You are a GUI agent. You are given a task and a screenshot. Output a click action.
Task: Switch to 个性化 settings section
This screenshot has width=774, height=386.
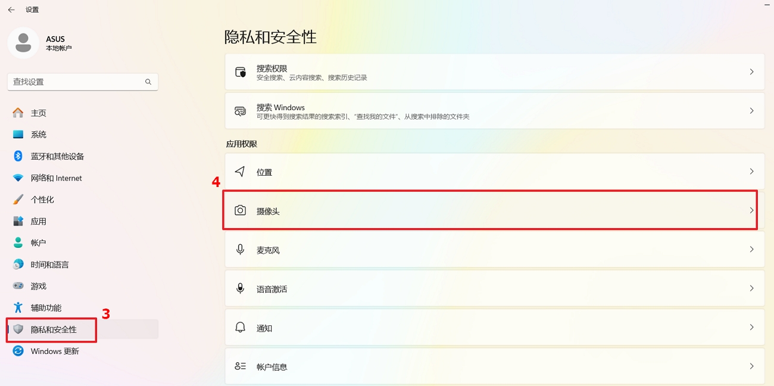click(x=42, y=200)
